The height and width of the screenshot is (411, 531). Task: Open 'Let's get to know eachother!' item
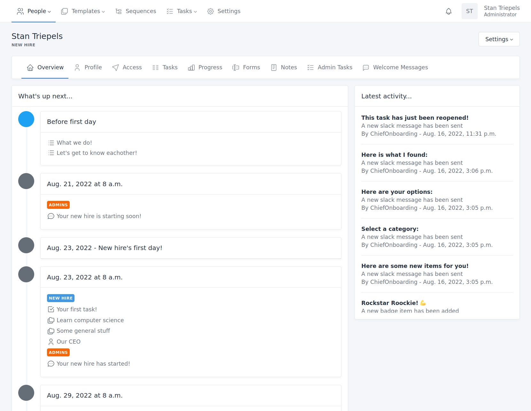(97, 153)
